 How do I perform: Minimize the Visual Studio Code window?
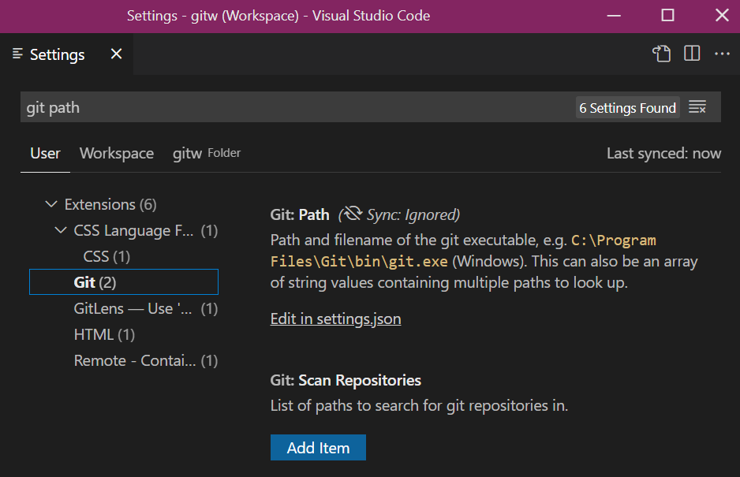click(614, 16)
